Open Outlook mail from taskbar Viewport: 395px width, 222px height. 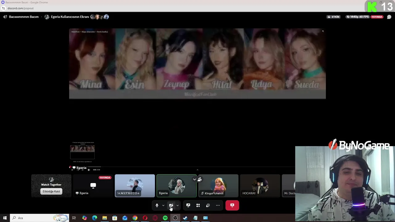[125, 218]
